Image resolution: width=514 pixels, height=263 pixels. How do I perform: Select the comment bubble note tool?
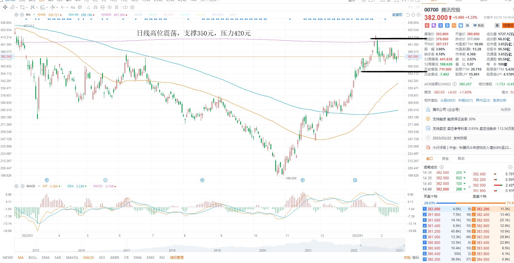tap(80, 7)
